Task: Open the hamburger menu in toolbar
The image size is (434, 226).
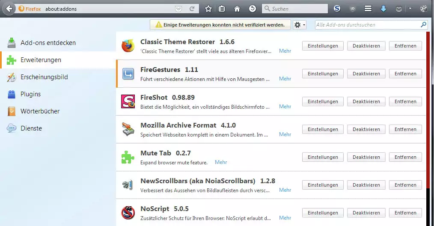Action: [x=368, y=9]
